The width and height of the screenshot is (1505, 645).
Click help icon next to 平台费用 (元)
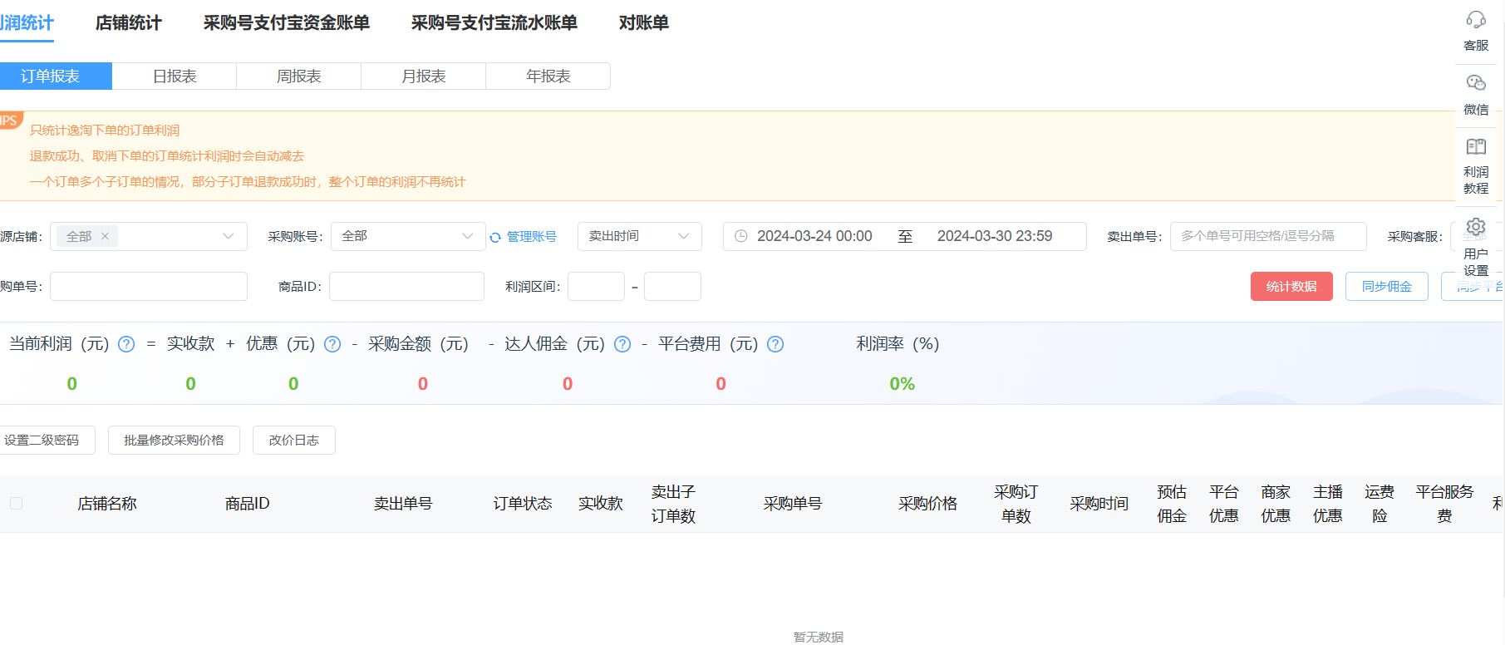[775, 344]
